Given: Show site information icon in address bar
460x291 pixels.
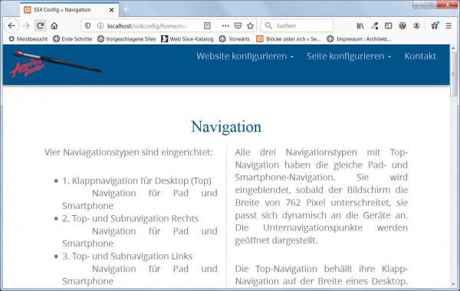Looking at the screenshot, I should click(x=100, y=26).
